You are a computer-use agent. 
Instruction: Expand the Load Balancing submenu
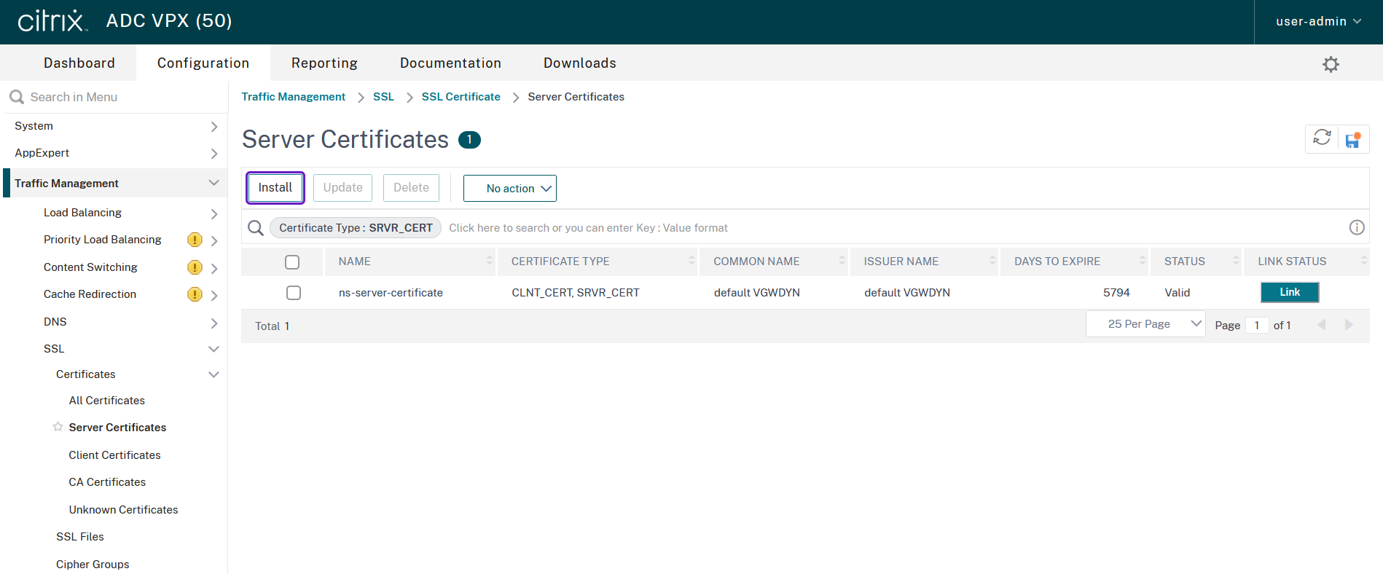click(x=214, y=213)
